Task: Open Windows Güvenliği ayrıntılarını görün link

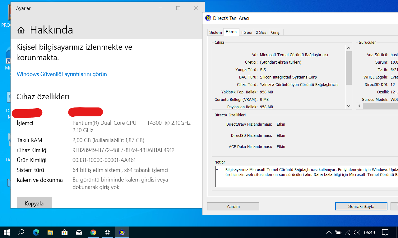Action: [x=62, y=74]
